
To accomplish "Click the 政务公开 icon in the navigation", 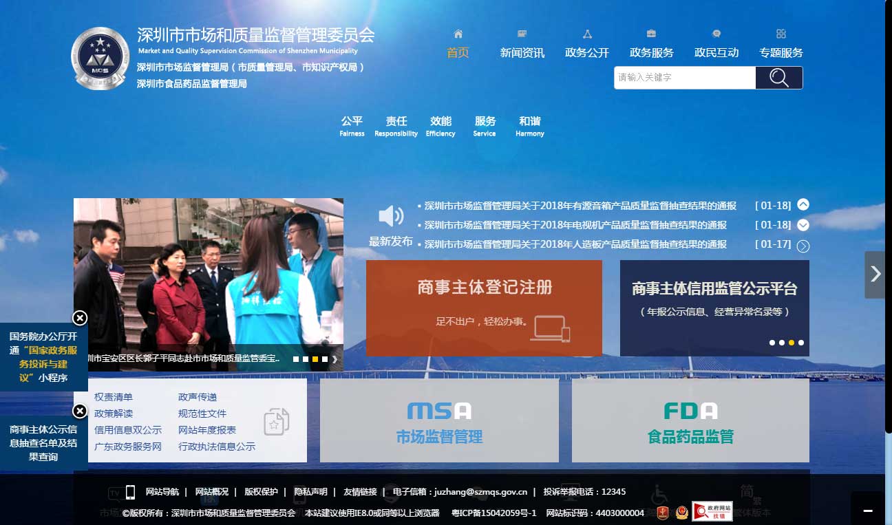I will [586, 32].
